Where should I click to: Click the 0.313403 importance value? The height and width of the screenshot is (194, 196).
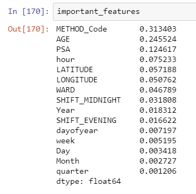click(158, 29)
